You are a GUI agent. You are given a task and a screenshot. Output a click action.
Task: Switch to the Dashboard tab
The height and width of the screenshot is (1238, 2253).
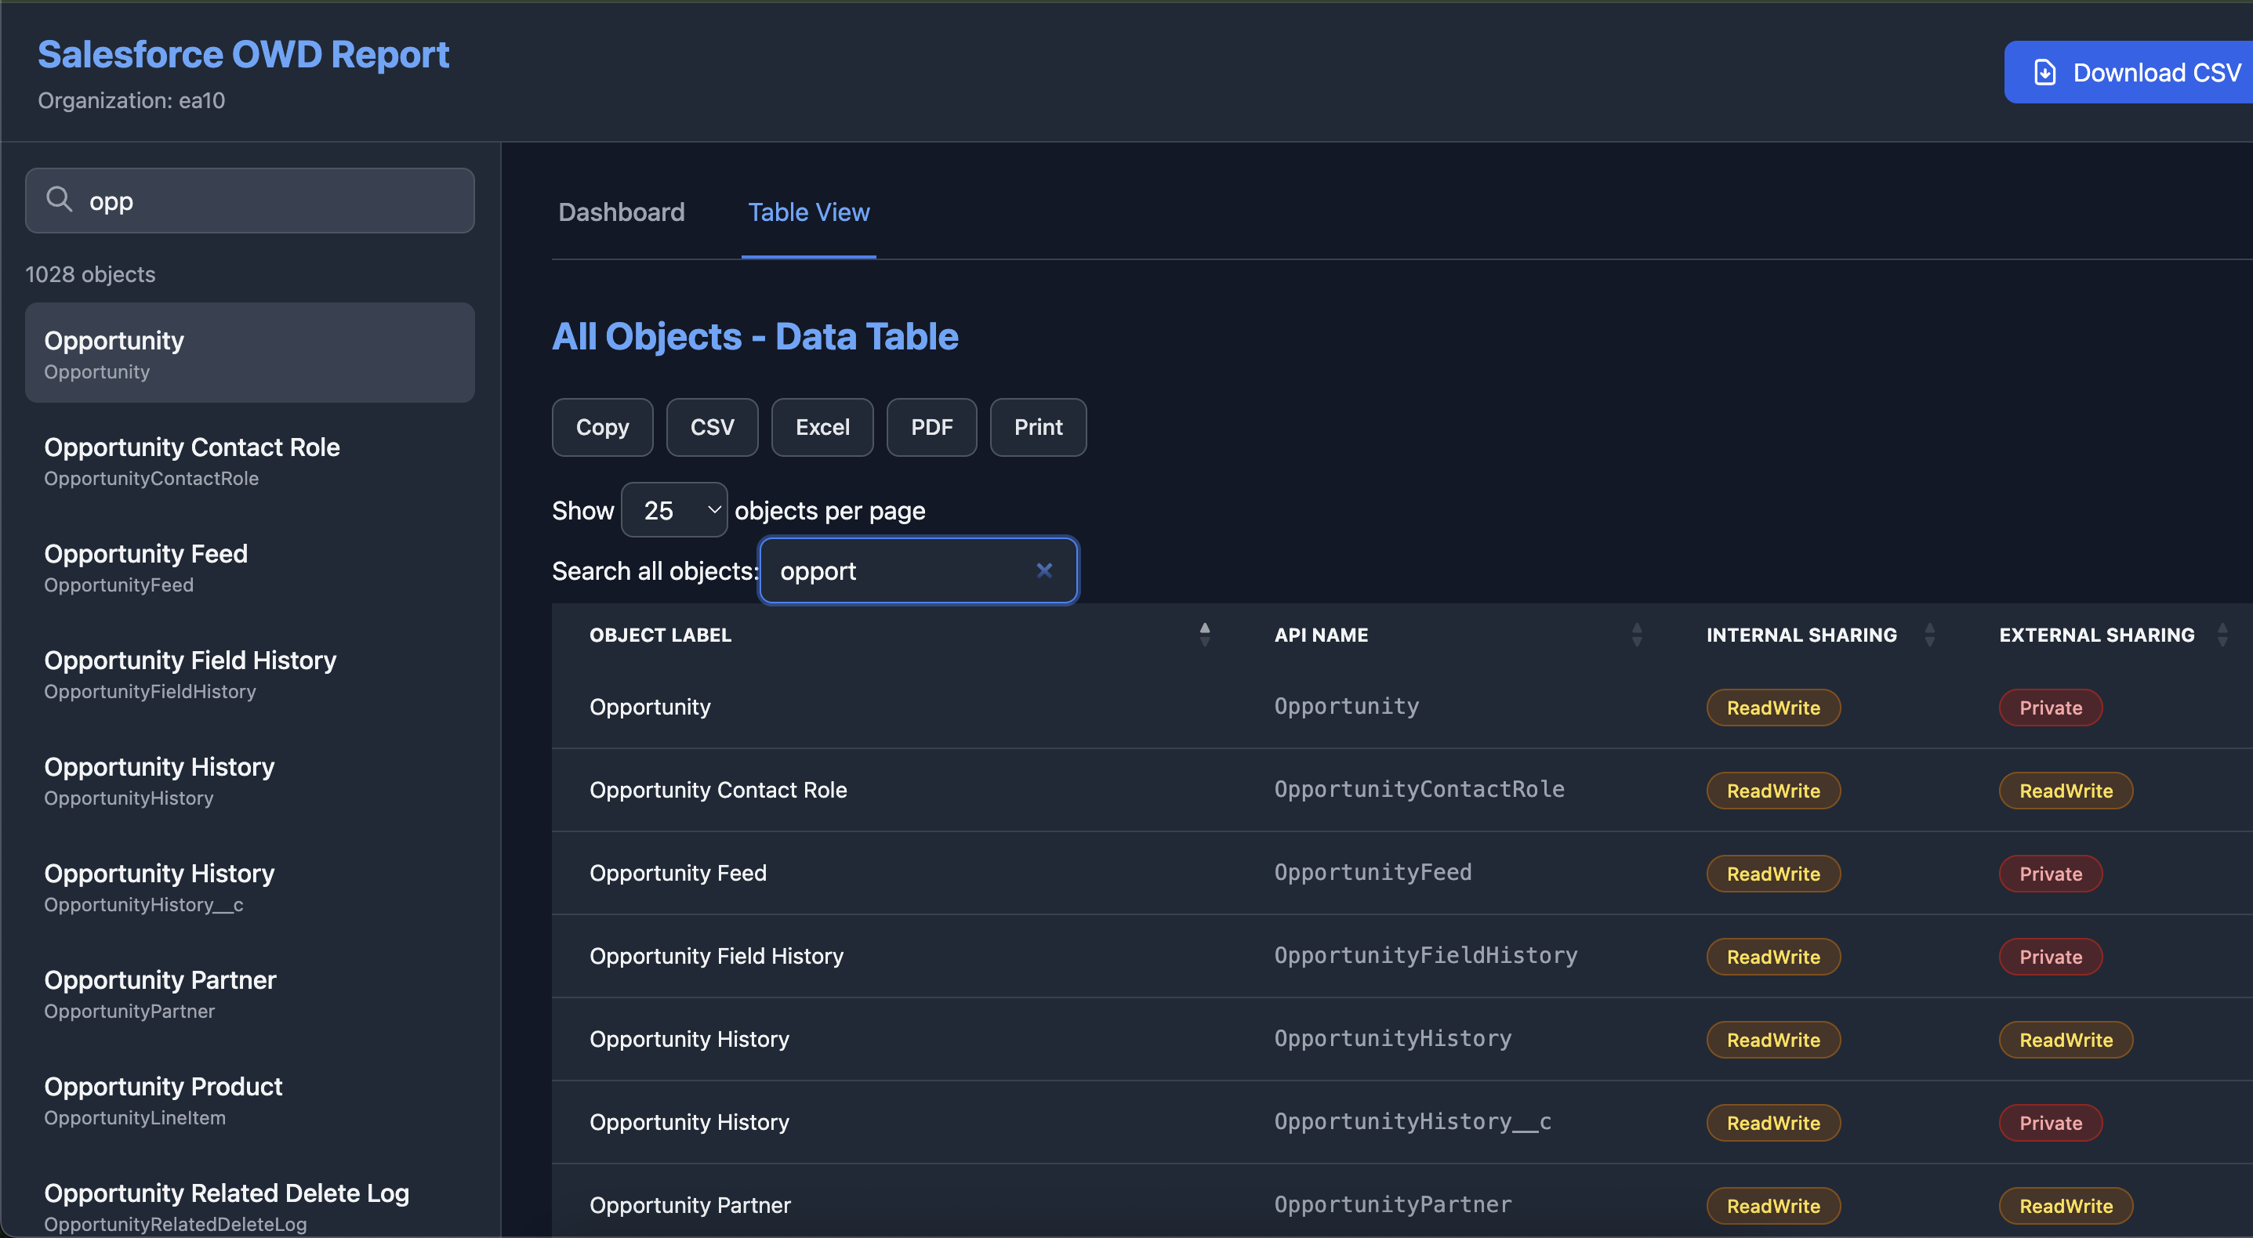pos(621,212)
